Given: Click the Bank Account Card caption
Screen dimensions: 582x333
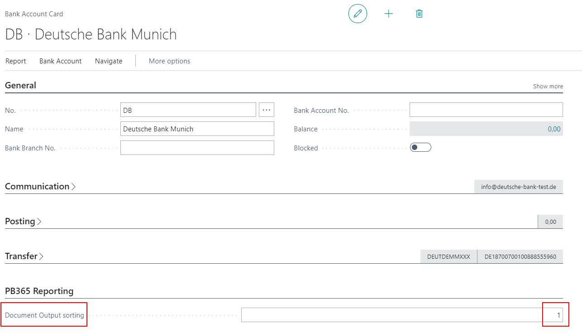Looking at the screenshot, I should tap(34, 14).
